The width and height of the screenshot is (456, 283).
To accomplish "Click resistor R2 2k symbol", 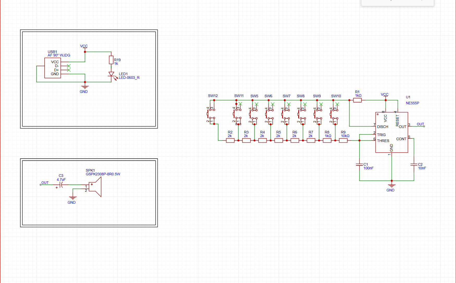I will click(x=230, y=140).
